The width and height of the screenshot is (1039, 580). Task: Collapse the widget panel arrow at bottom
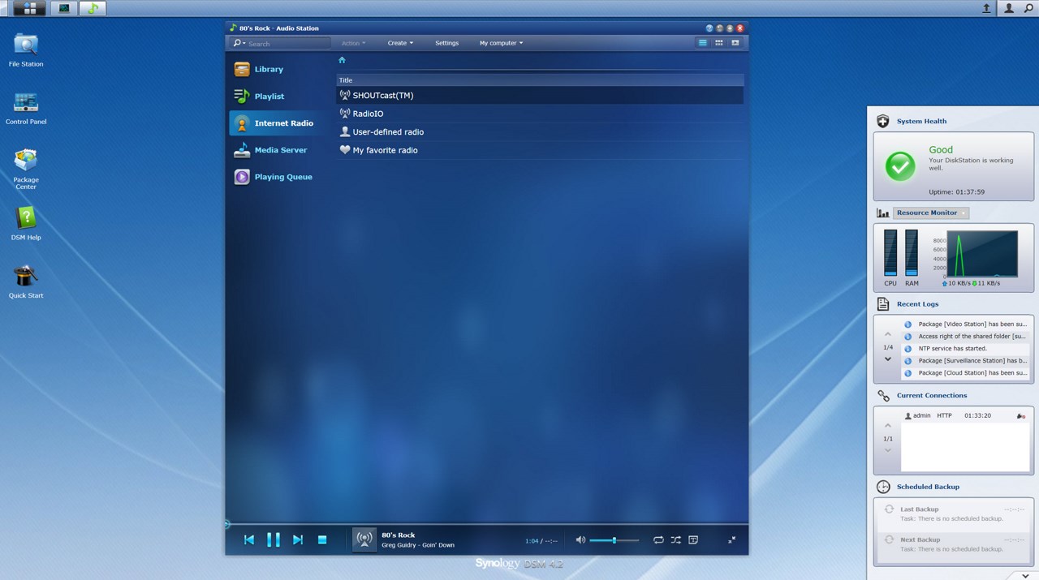[1027, 575]
